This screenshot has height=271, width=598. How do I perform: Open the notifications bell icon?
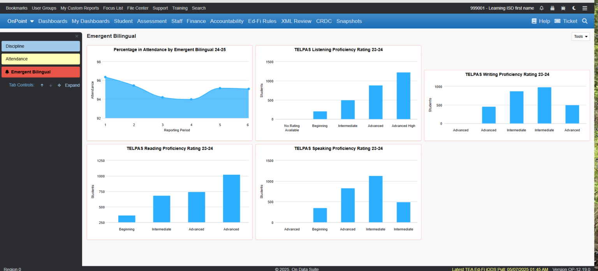[542, 8]
